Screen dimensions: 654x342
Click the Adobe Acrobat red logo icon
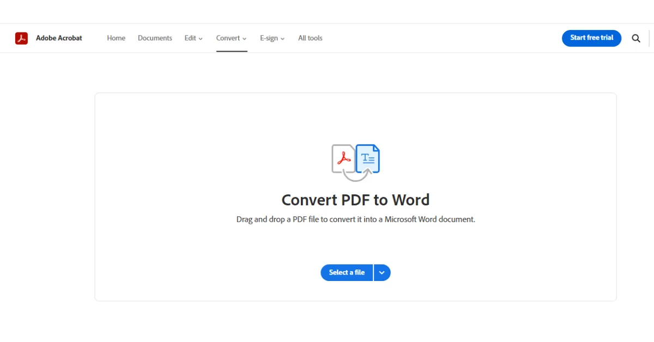point(21,38)
